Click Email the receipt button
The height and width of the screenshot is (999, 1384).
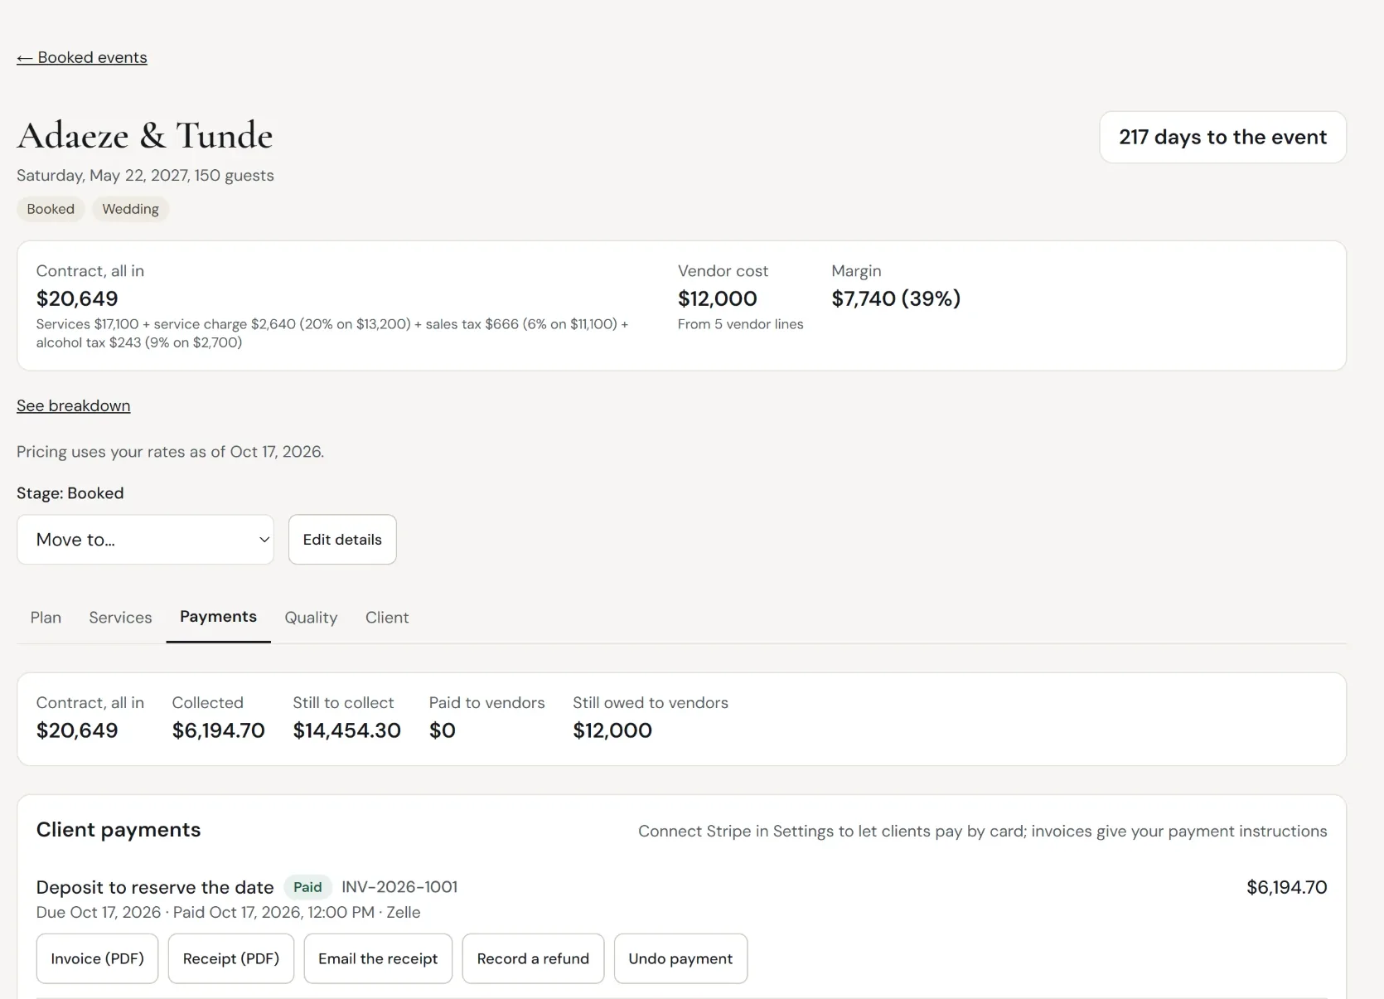[x=378, y=958]
